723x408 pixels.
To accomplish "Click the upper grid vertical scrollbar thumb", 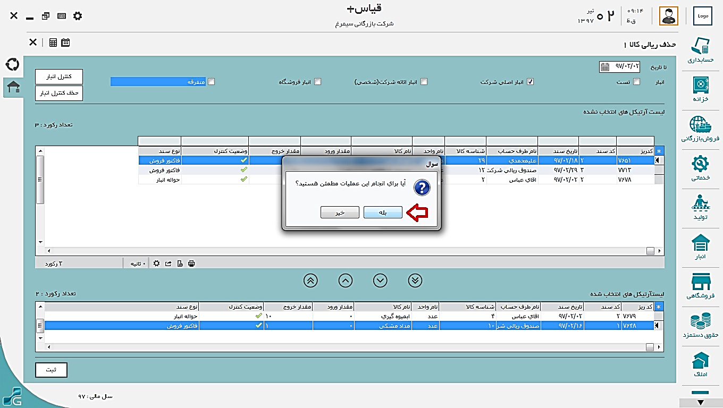I will tap(40, 180).
